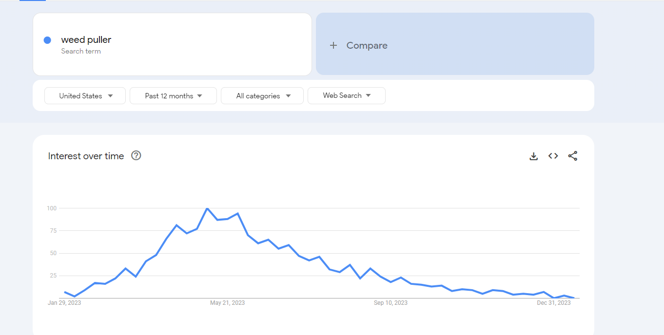Expand the Web Search type dropdown
Viewport: 664px width, 335px height.
[347, 95]
